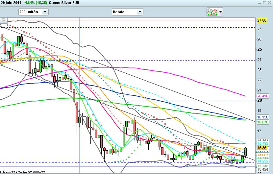
Task: Maximize the Ounce Silver chart window
Action: click(264, 2)
